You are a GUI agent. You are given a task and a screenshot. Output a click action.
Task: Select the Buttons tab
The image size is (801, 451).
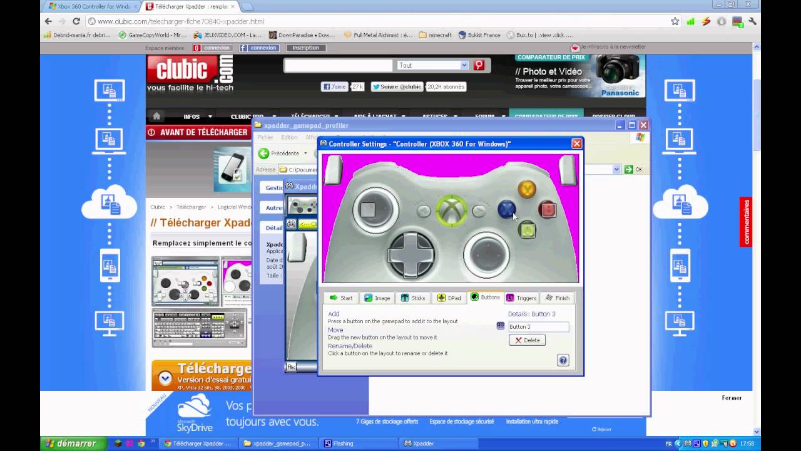pyautogui.click(x=485, y=298)
